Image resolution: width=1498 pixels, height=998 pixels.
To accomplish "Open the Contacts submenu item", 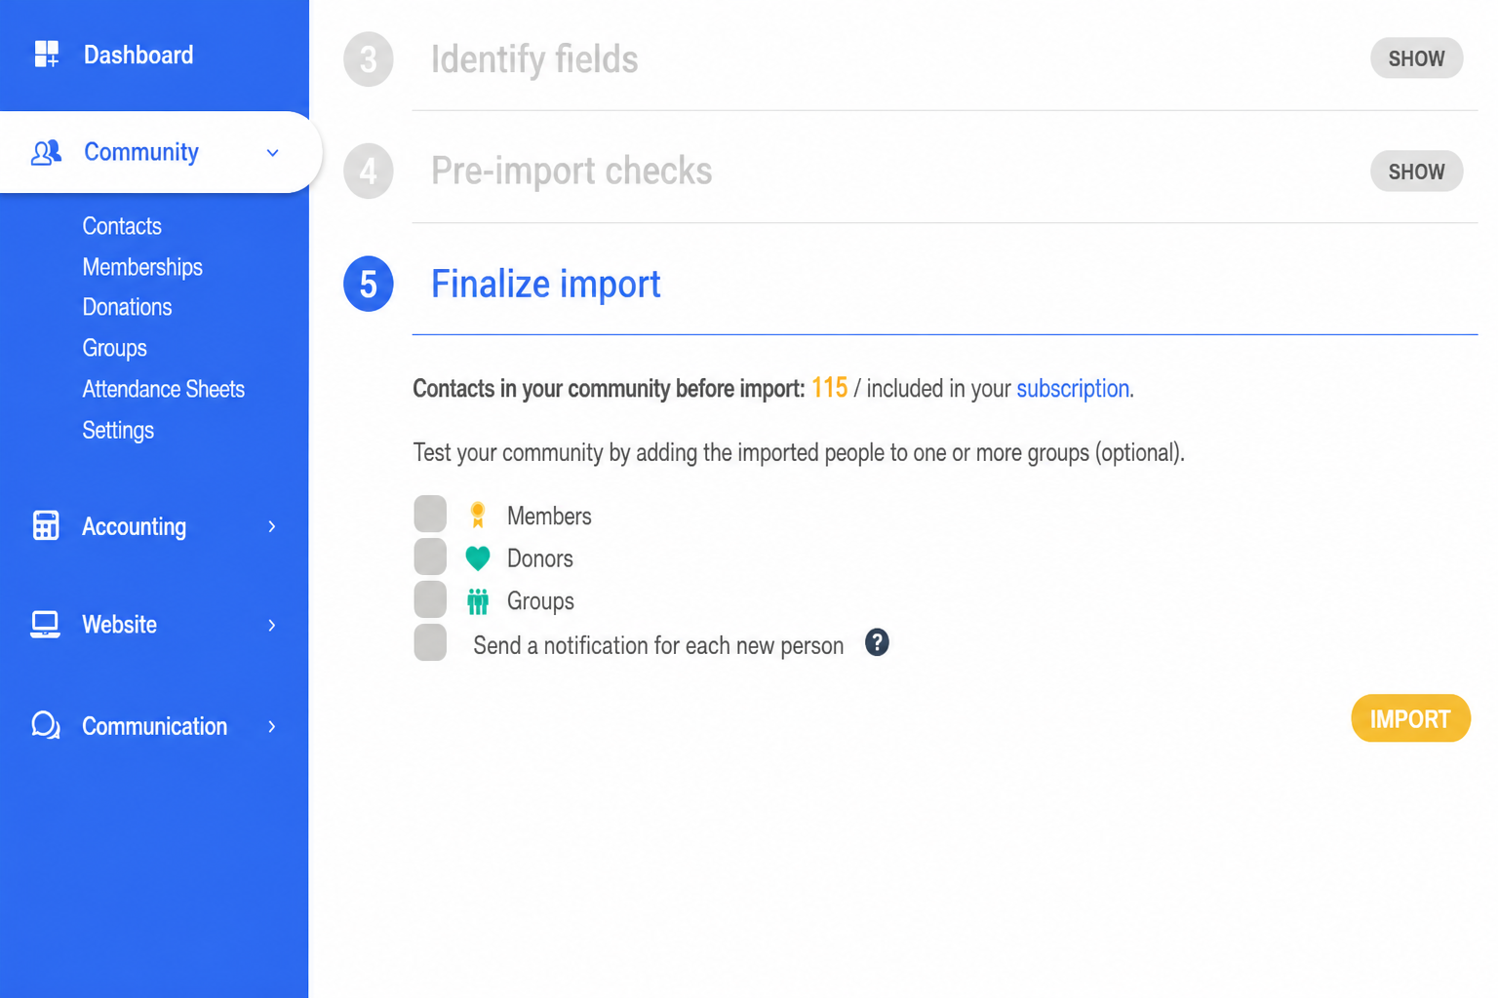I will click(122, 226).
